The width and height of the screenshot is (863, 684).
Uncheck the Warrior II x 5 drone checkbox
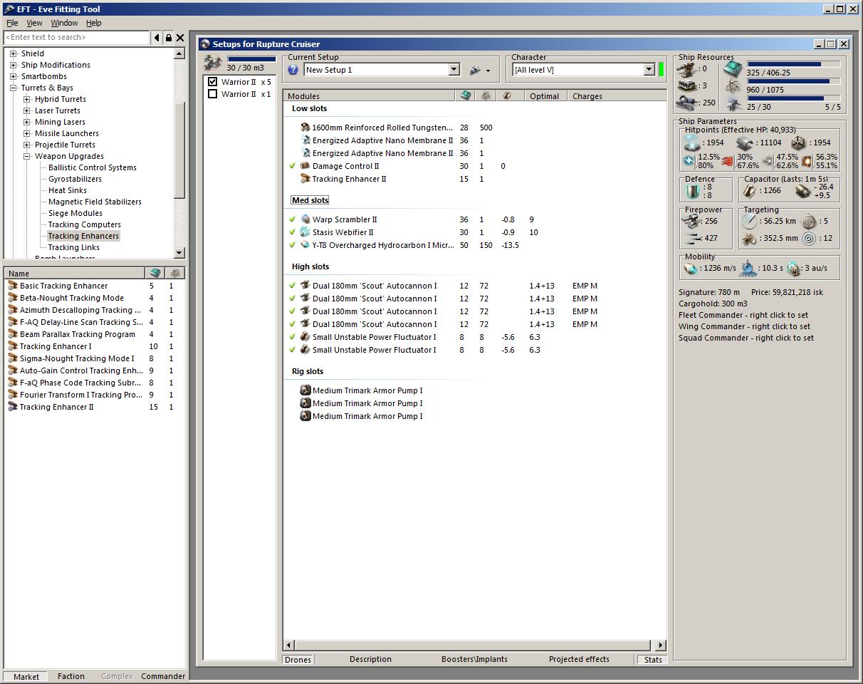click(212, 82)
